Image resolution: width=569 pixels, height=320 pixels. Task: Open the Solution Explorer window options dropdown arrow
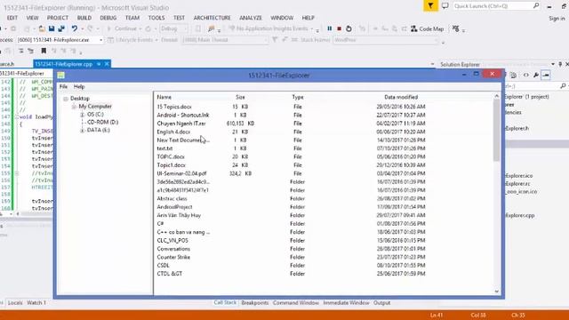pyautogui.click(x=553, y=64)
